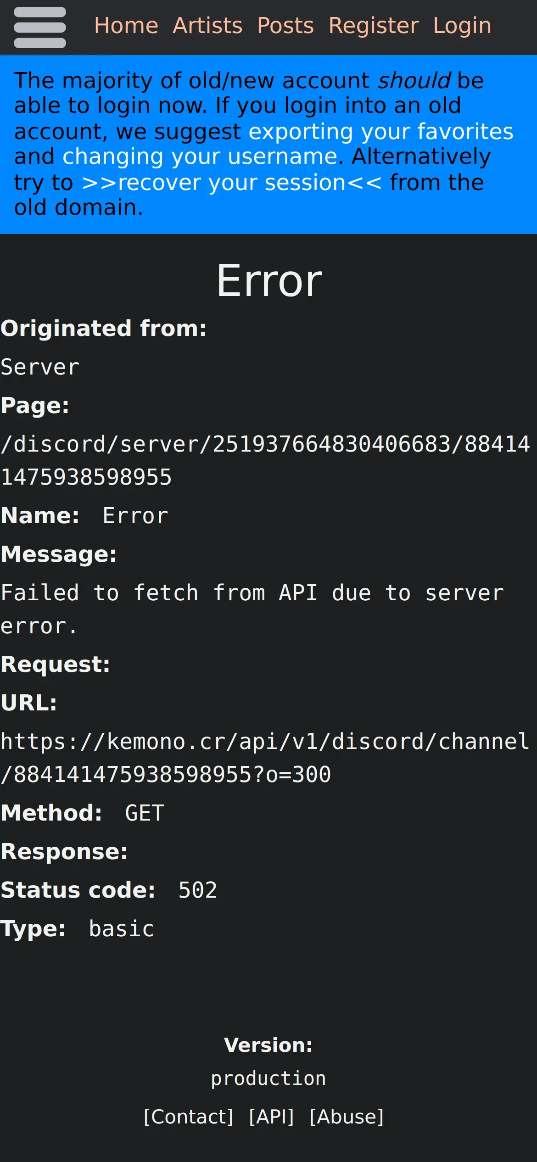This screenshot has width=537, height=1162.
Task: Click the 502 status code value
Action: tap(198, 890)
